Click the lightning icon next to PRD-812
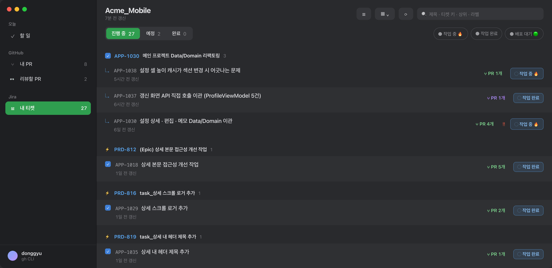This screenshot has width=552, height=268. 107,150
